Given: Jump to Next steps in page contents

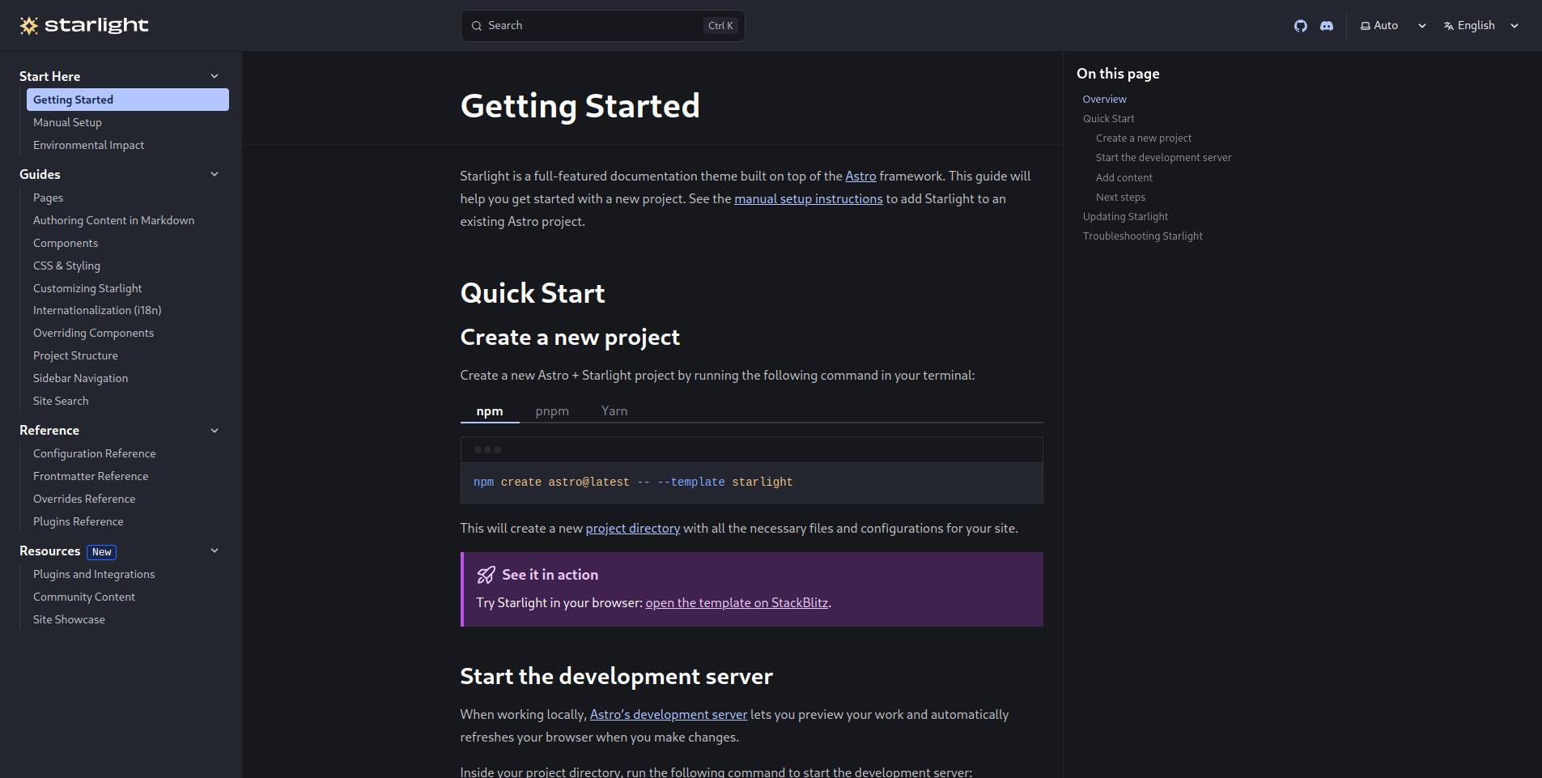Looking at the screenshot, I should point(1120,197).
